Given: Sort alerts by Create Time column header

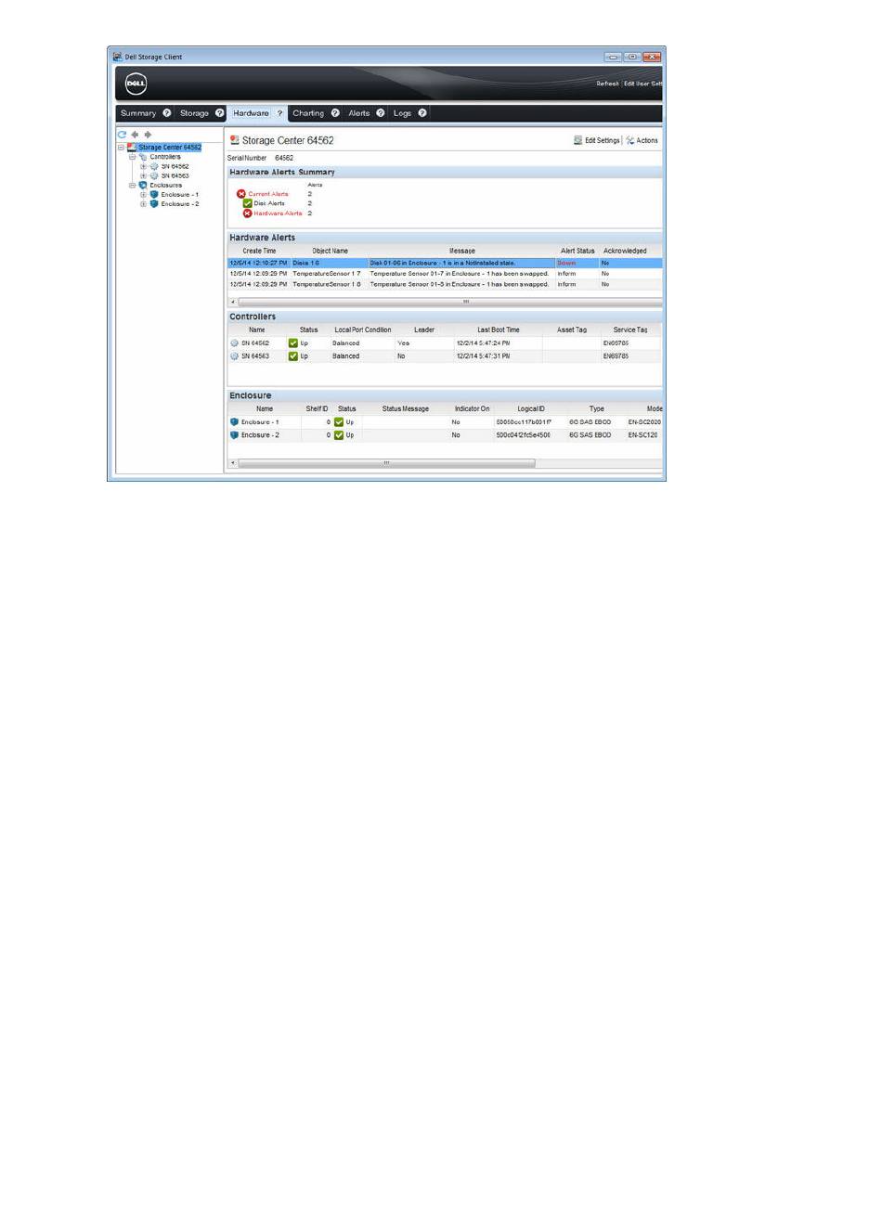Looking at the screenshot, I should click(259, 251).
